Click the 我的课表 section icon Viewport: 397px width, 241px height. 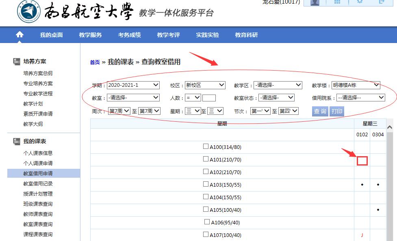(17, 141)
